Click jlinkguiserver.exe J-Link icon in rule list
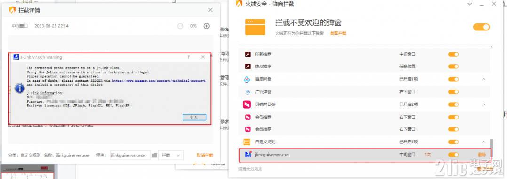This screenshot has height=179, width=507. [x=248, y=155]
